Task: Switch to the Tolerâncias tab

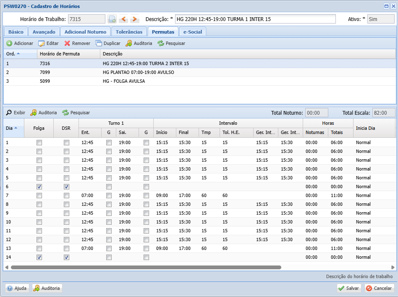Action: pos(129,32)
